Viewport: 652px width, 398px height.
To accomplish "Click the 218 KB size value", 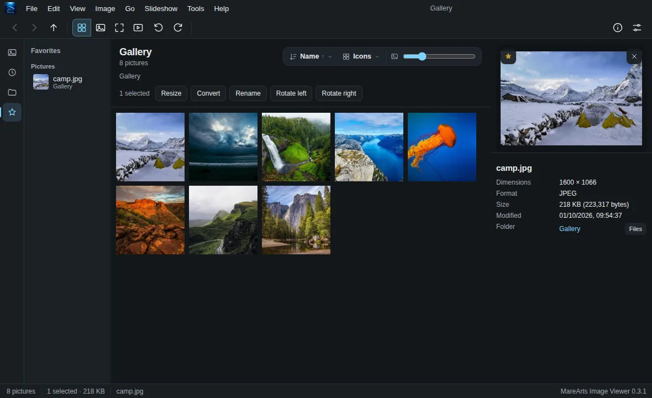I will 594,205.
